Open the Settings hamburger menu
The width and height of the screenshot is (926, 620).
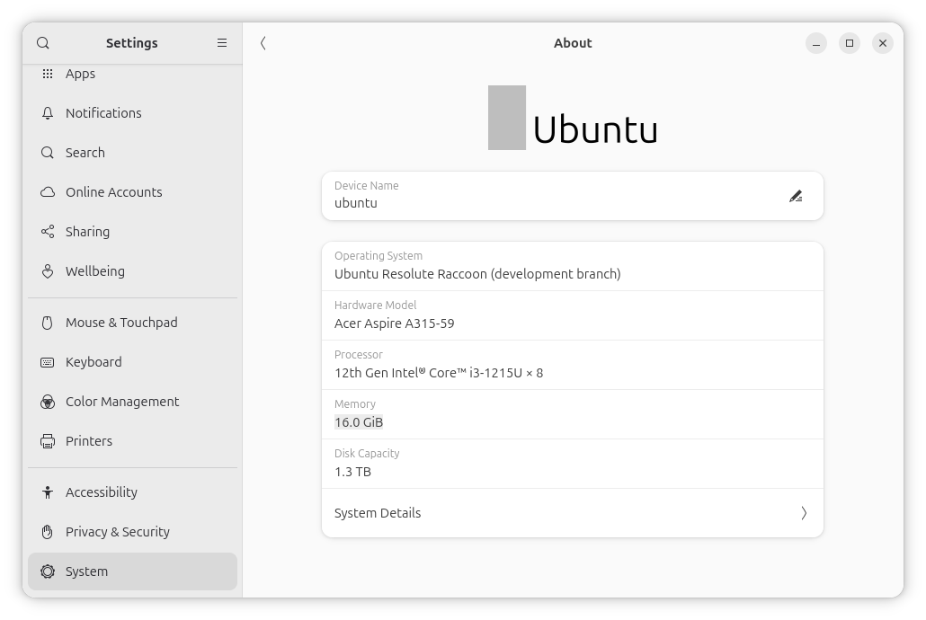click(222, 43)
